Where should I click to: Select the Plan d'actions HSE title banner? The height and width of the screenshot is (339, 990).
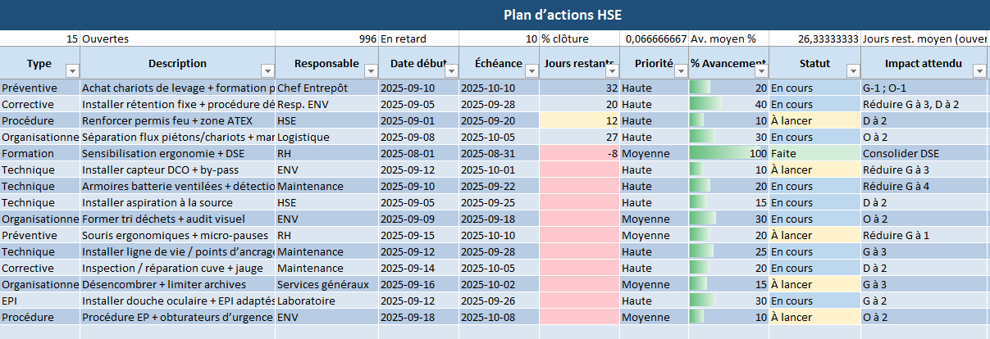point(495,16)
